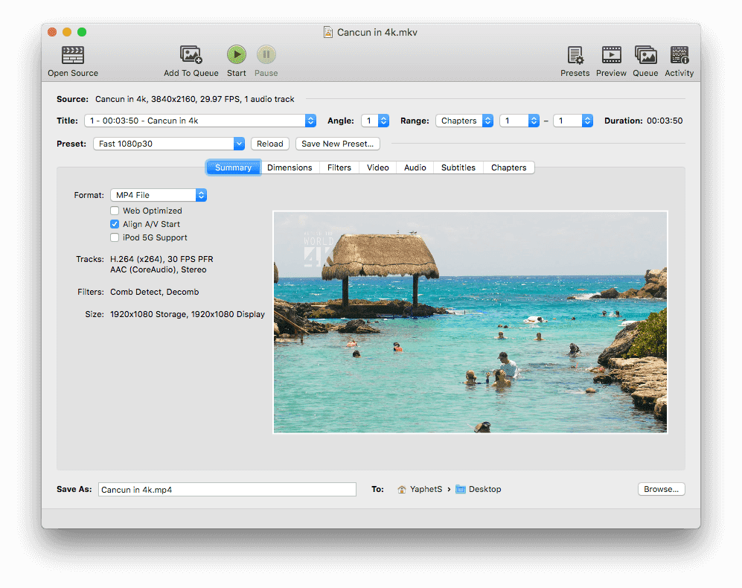Open the Preview window icon
Viewport: 742px width, 588px height.
tap(611, 55)
